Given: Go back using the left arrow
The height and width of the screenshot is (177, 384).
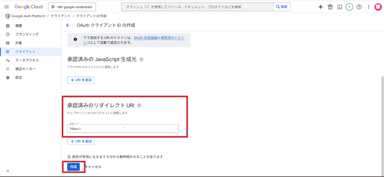Looking at the screenshot, I should pyautogui.click(x=68, y=25).
